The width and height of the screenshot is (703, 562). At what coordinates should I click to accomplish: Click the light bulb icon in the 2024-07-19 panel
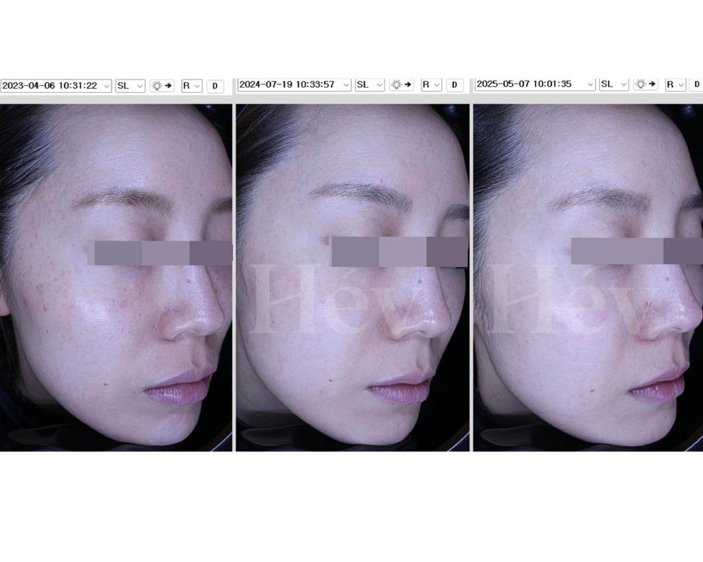401,84
